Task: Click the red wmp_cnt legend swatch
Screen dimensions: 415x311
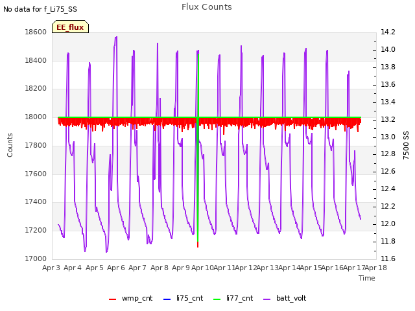Action: coord(112,299)
